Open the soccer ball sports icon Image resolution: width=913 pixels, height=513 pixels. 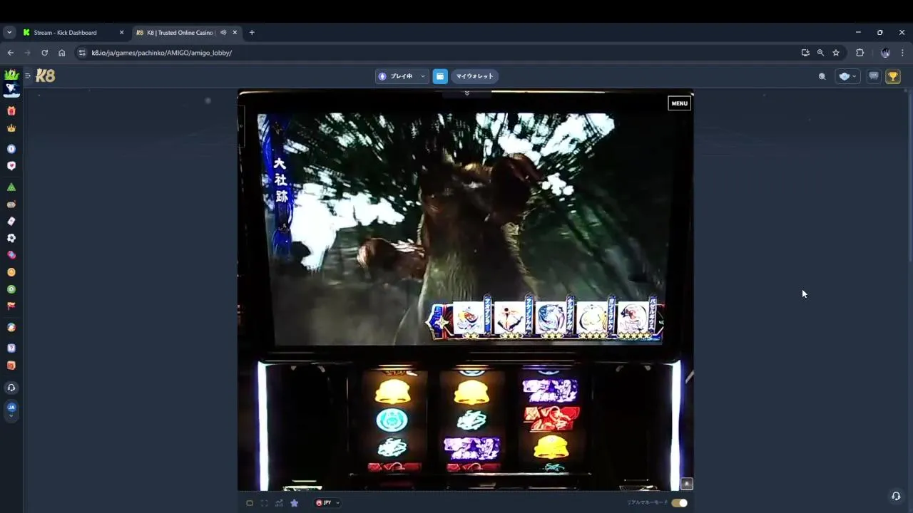[11, 238]
